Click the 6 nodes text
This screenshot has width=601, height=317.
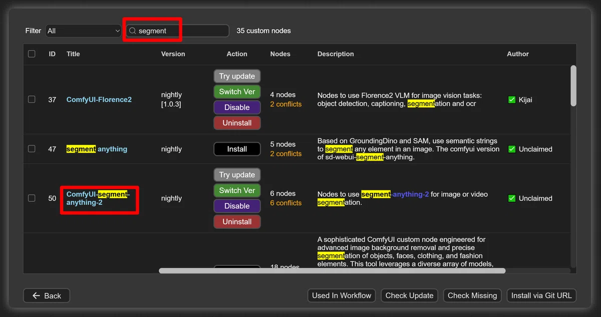283,193
